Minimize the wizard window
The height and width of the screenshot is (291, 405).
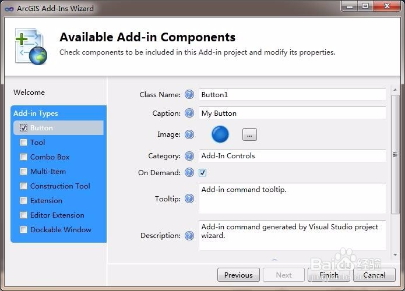[350, 6]
